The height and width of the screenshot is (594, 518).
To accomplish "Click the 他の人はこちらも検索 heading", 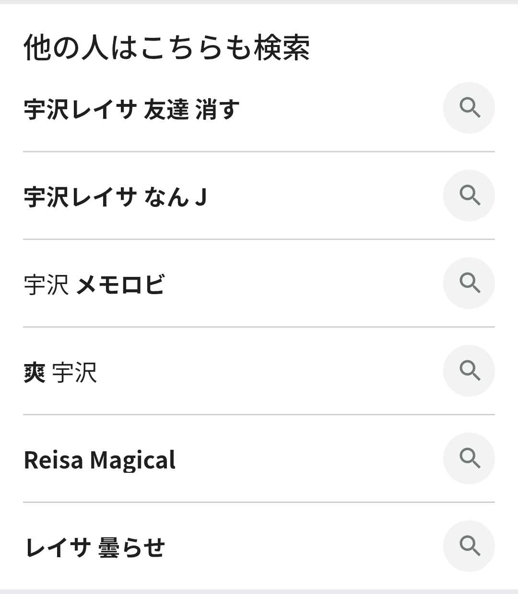I will (166, 48).
